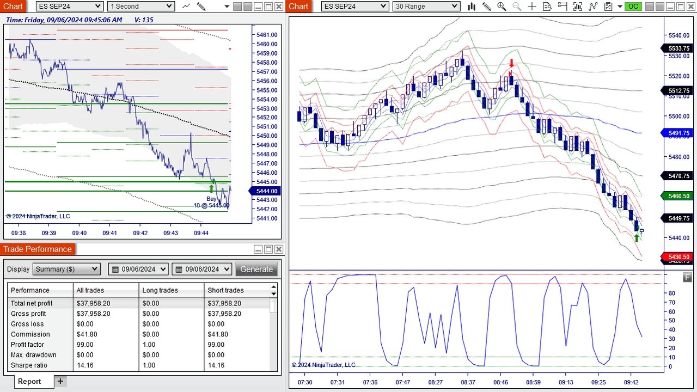Viewport: 697px width, 392px height.
Task: Maximize the right 30 Range chart window
Action: tap(681, 7)
